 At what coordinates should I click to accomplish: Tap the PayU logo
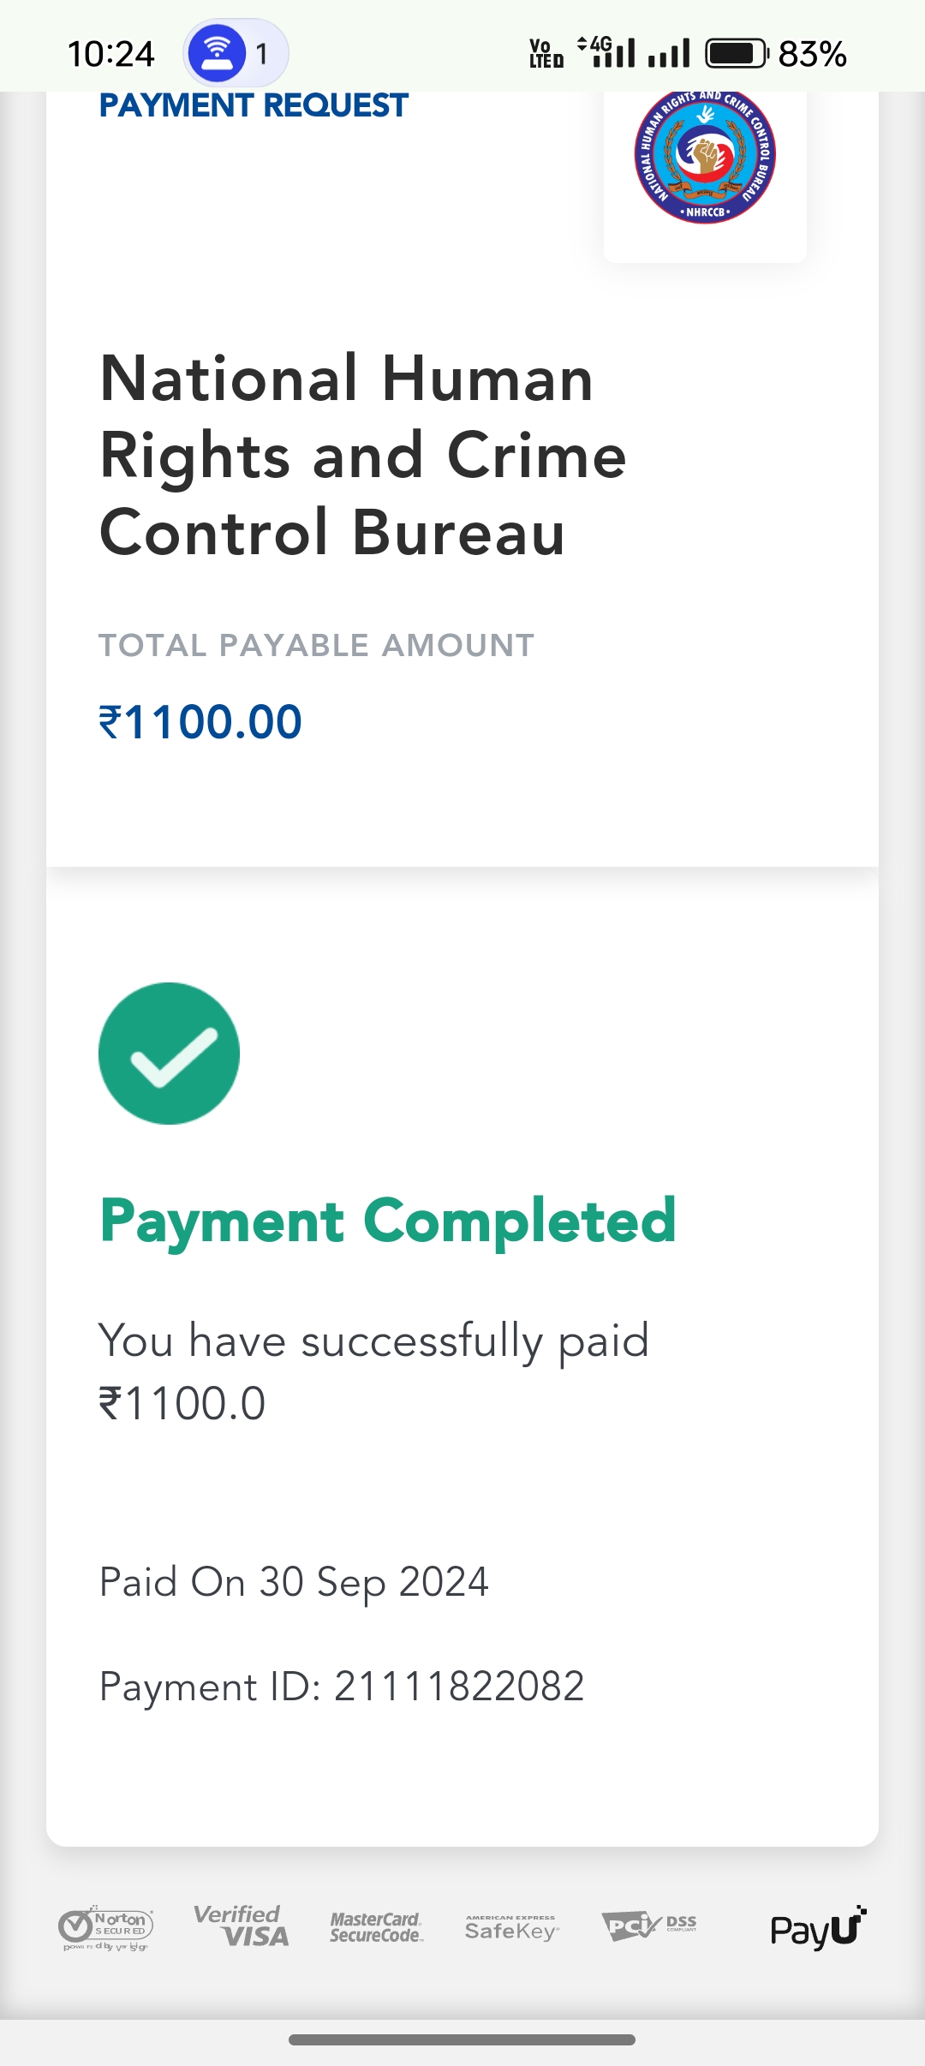point(818,1928)
